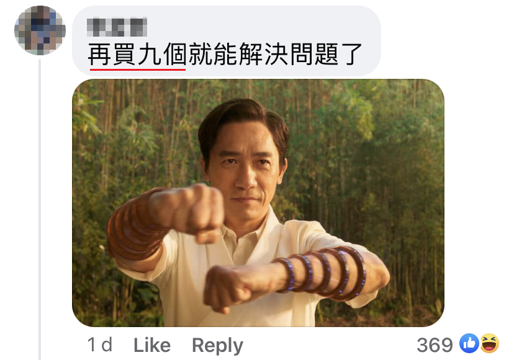Click the blue thumbs-up reaction icon
The width and height of the screenshot is (514, 360).
469,343
